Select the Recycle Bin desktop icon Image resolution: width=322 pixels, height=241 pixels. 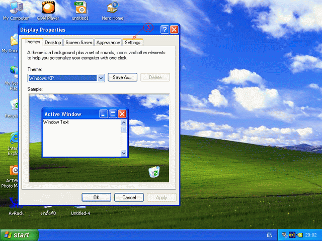pyautogui.click(x=12, y=108)
